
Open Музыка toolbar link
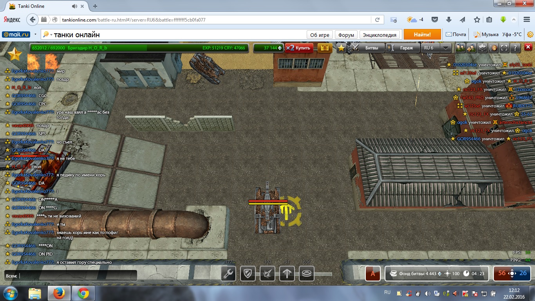tap(486, 34)
